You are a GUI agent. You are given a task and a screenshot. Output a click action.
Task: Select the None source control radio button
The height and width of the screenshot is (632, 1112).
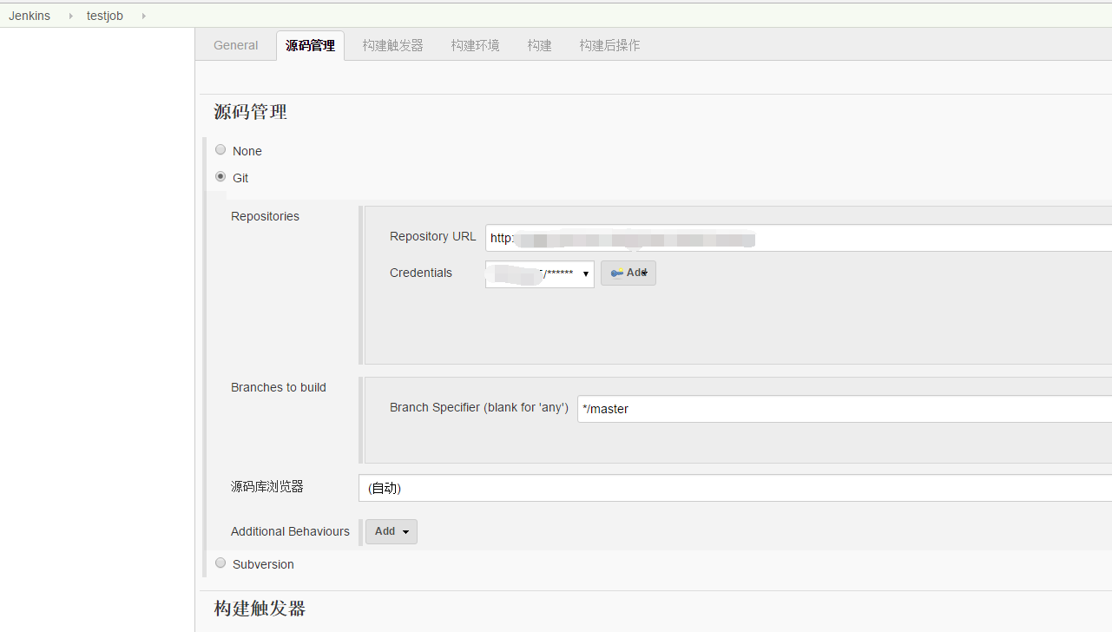[x=220, y=150]
